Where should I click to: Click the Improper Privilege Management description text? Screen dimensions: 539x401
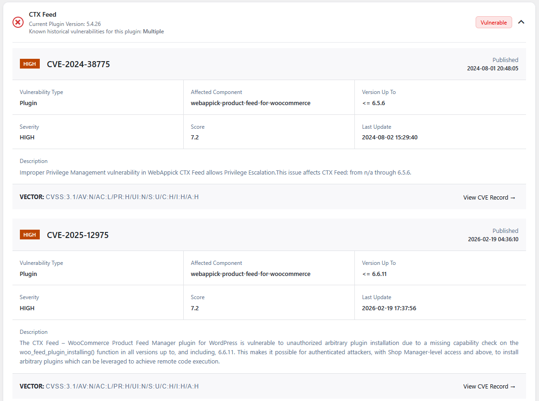215,172
